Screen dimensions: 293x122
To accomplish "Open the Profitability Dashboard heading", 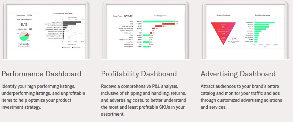I will pyautogui.click(x=139, y=74).
